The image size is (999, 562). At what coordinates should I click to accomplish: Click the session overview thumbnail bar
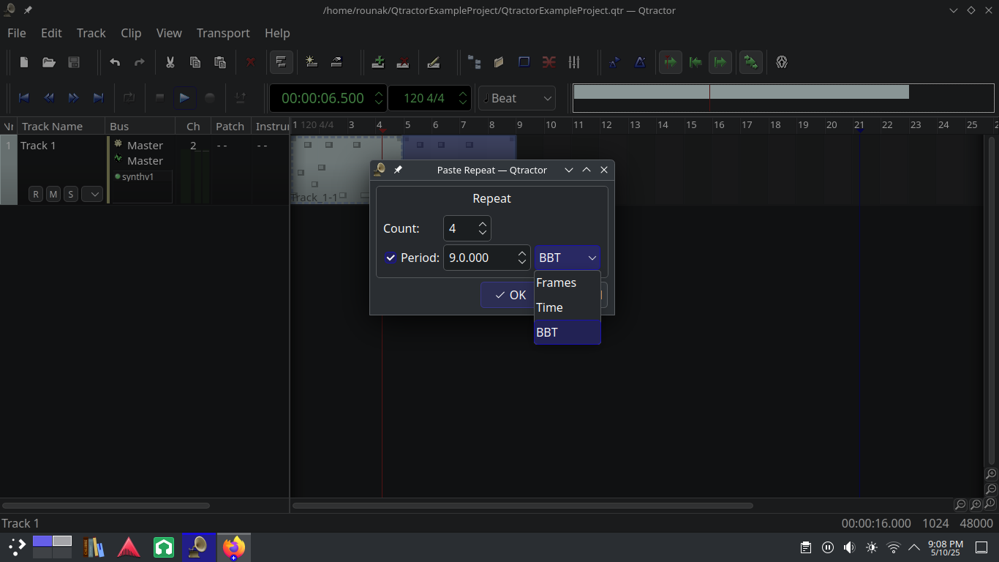[783, 98]
